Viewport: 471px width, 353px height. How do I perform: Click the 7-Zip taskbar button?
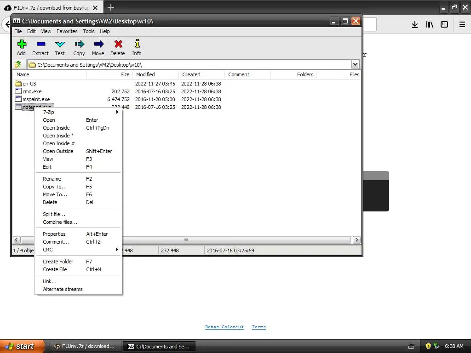point(159,347)
